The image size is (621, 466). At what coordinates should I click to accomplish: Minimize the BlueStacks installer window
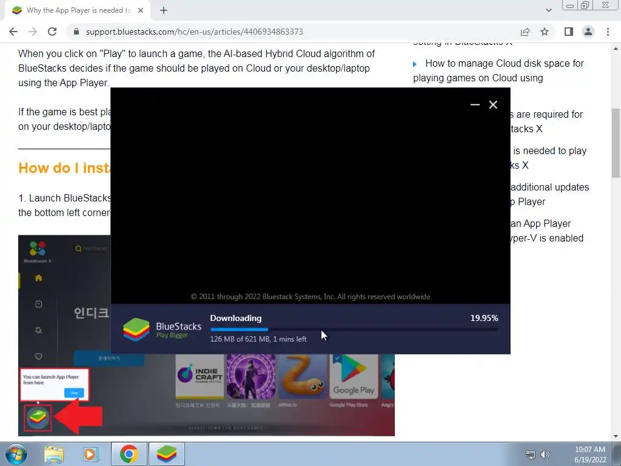(x=475, y=104)
